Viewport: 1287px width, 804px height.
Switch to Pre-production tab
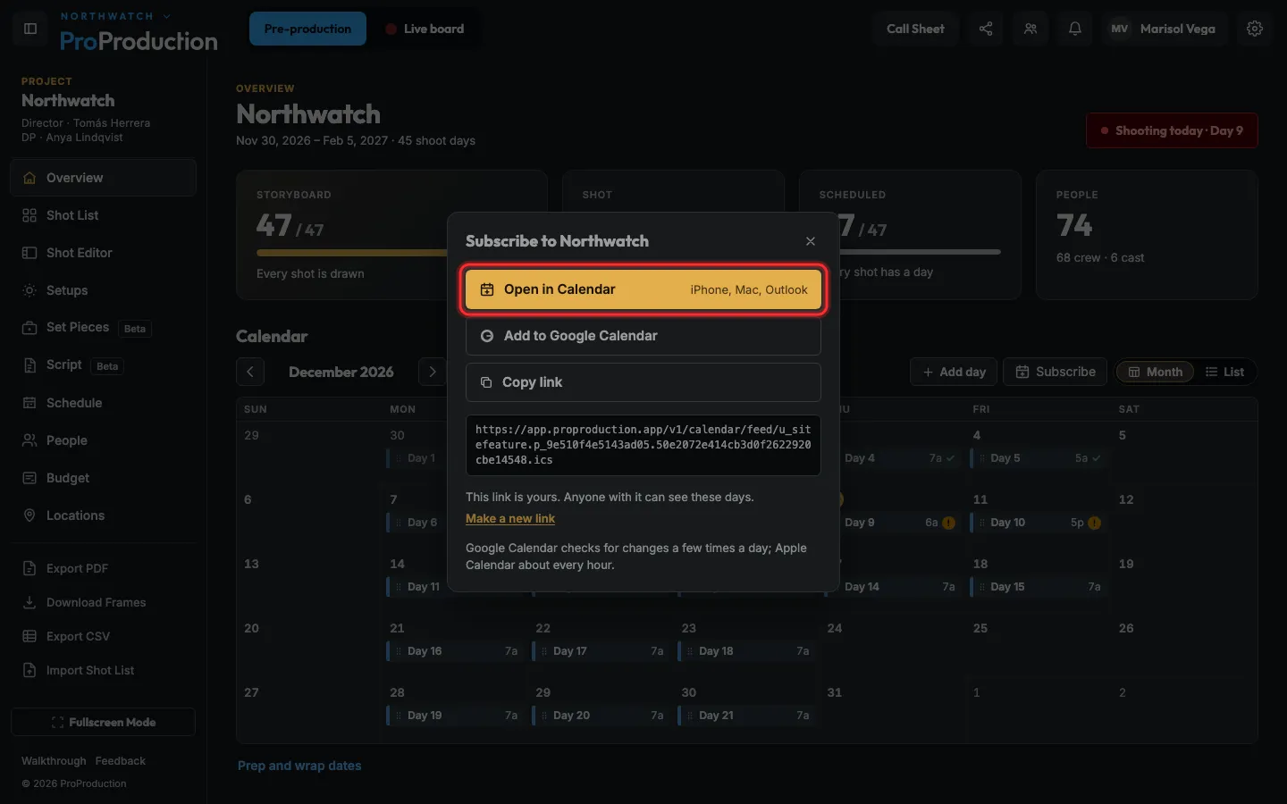307,29
